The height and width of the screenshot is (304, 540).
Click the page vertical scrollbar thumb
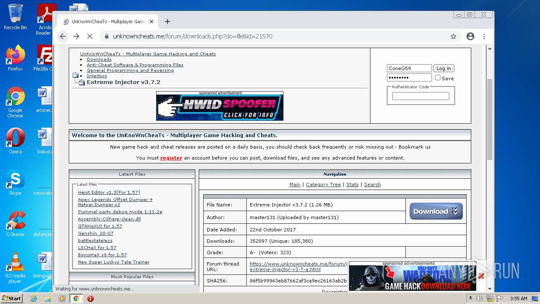(490, 119)
